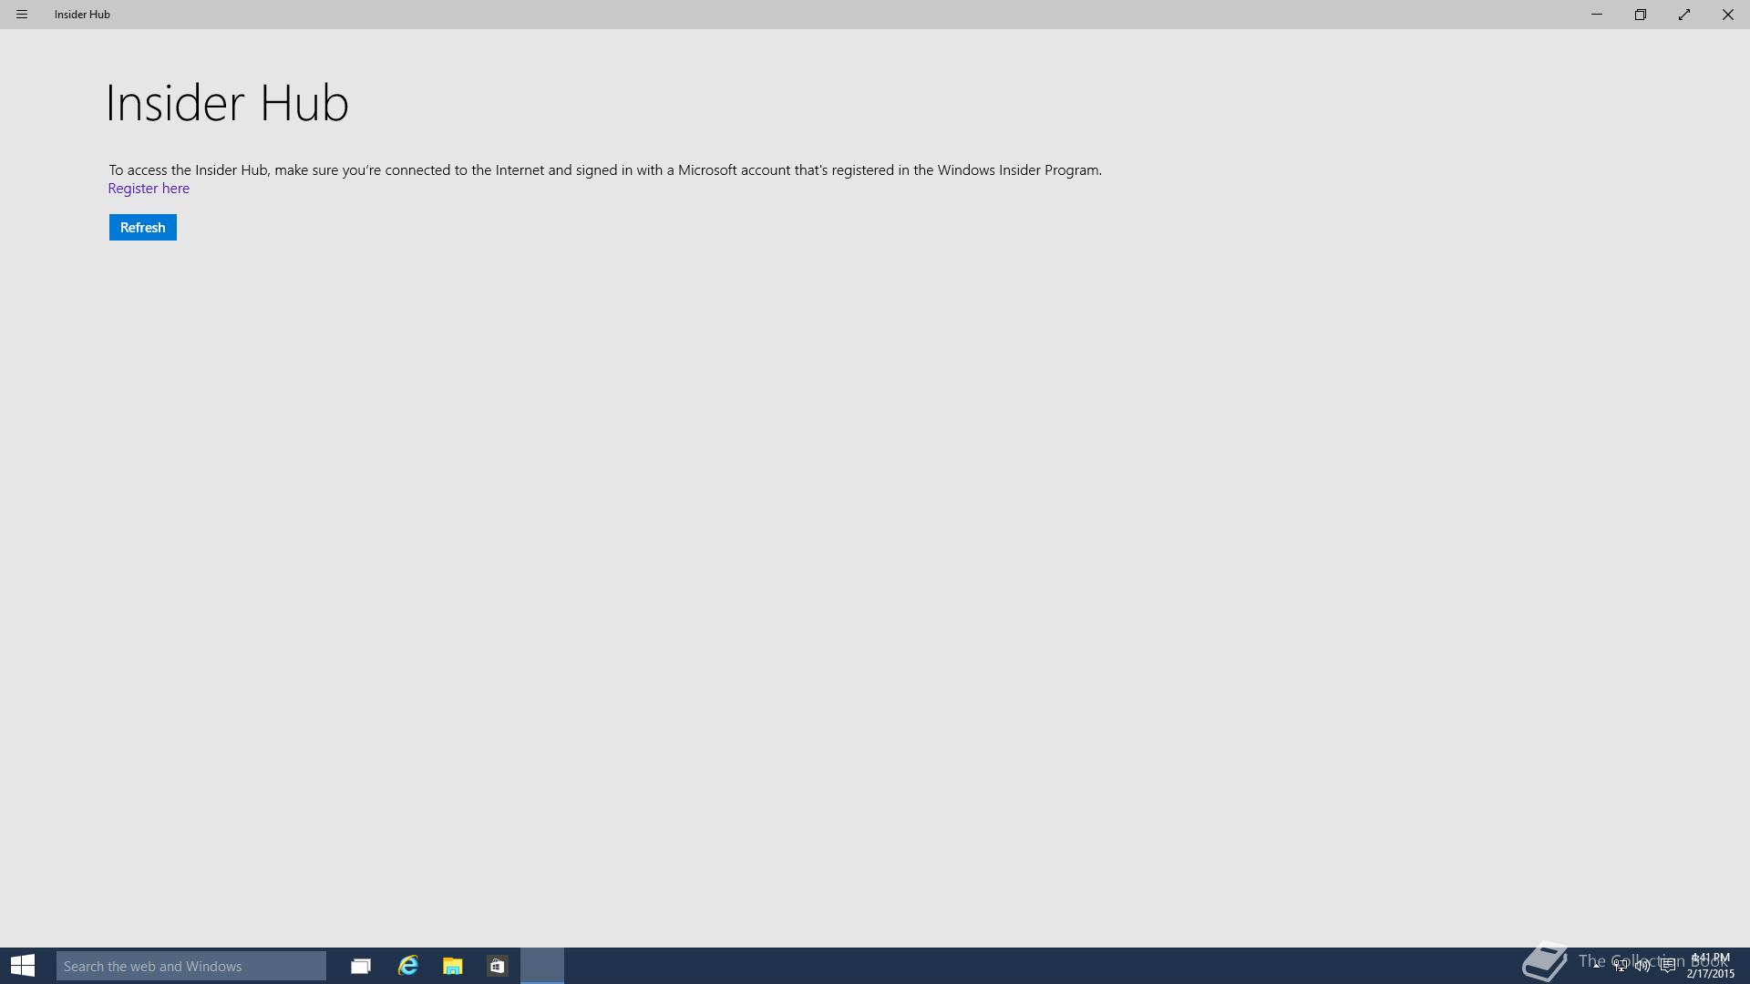Image resolution: width=1750 pixels, height=984 pixels.
Task: Open the hamburger menu in Insider Hub
Action: click(22, 15)
